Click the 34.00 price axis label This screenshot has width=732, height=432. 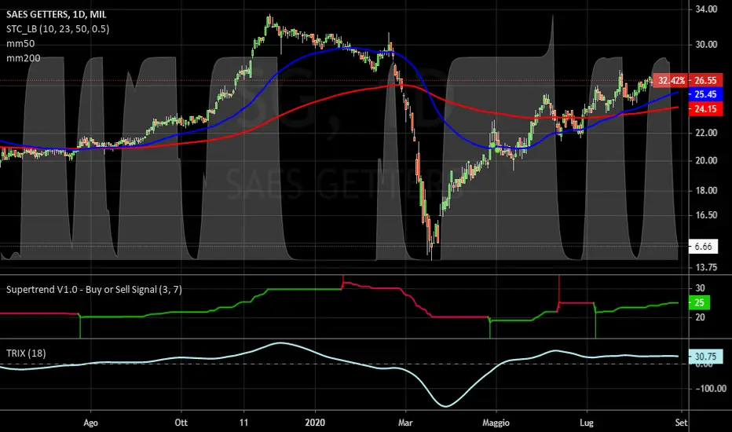pyautogui.click(x=706, y=9)
